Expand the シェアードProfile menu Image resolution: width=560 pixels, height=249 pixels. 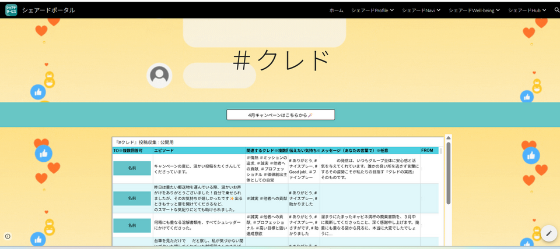tap(373, 10)
